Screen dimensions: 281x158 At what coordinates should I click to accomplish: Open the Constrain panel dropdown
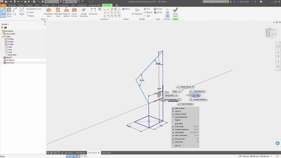104,19
